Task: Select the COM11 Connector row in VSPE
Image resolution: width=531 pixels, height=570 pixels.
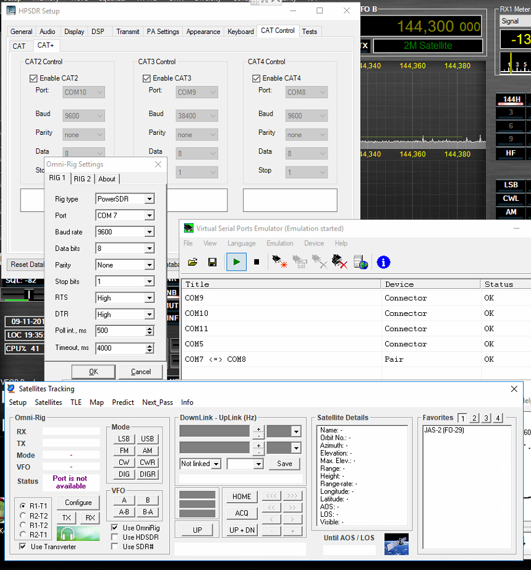Action: [356, 329]
